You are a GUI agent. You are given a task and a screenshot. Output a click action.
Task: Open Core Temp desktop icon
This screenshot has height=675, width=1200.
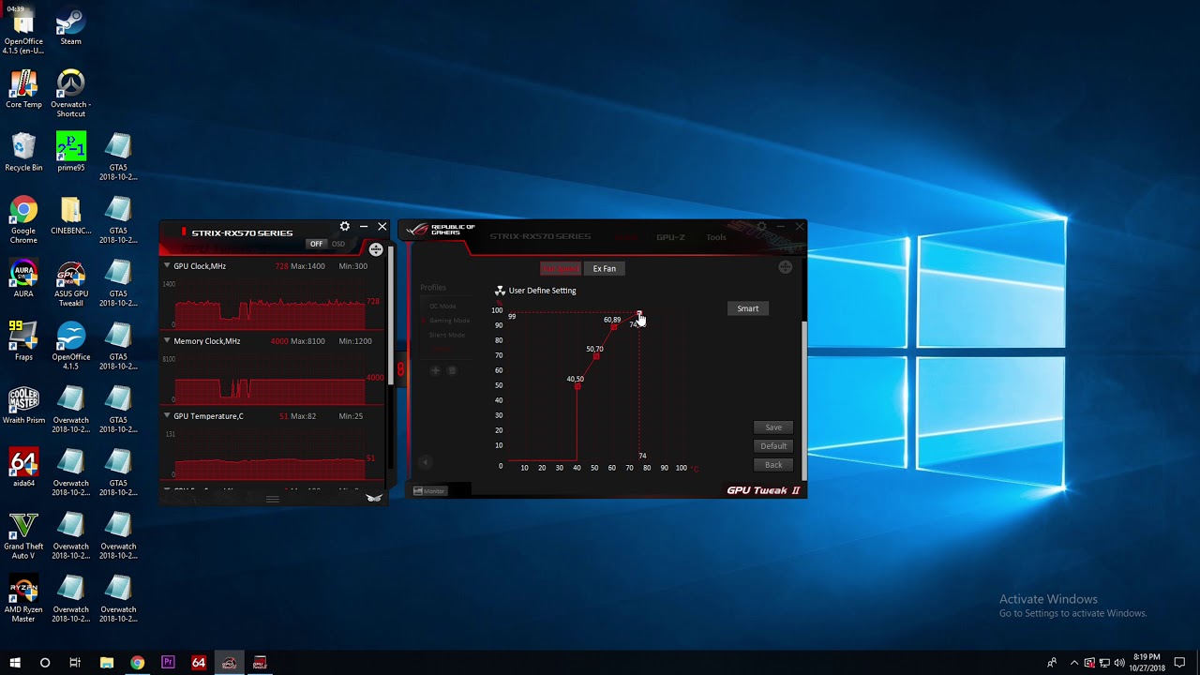pyautogui.click(x=23, y=91)
